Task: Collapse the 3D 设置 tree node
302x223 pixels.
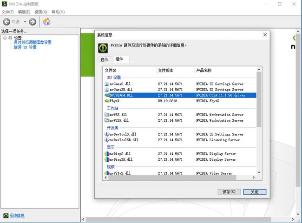Action: 5,38
